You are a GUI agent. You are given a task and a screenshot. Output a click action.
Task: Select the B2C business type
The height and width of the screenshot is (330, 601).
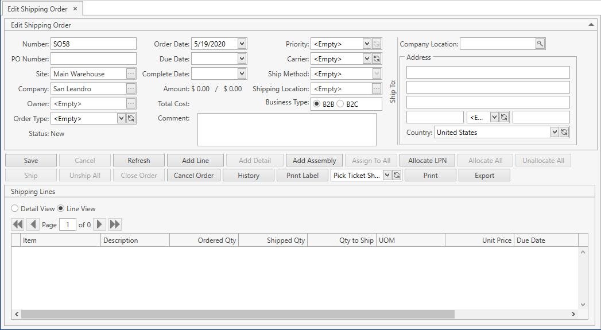click(340, 104)
